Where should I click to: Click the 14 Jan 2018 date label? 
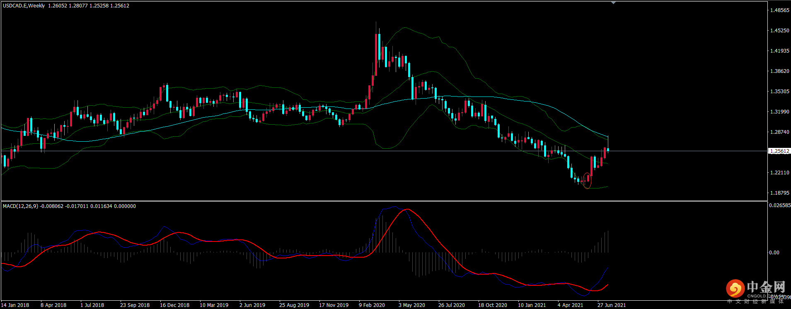pos(15,305)
